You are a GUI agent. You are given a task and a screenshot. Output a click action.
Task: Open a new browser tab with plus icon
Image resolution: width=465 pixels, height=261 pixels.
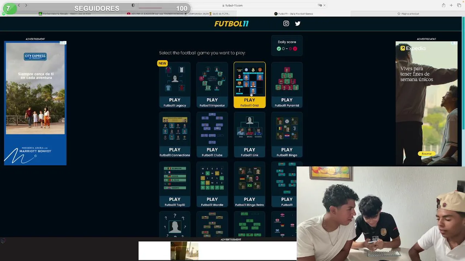tap(451, 5)
